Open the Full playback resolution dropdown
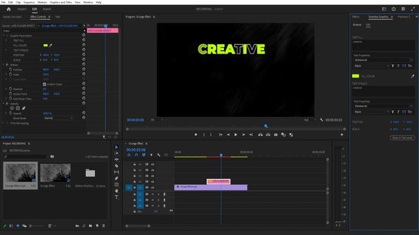The height and width of the screenshot is (235, 419). (310, 120)
